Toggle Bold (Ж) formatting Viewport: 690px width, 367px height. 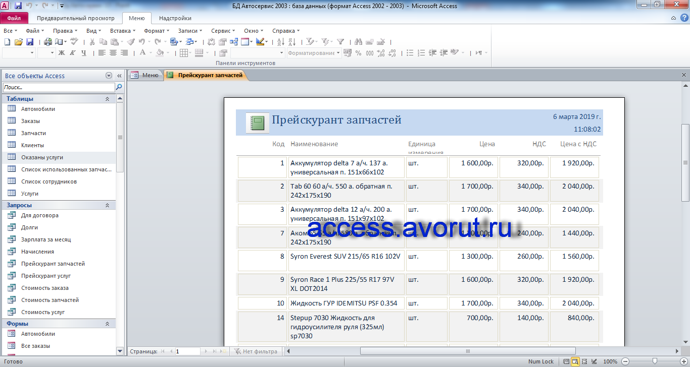(62, 52)
